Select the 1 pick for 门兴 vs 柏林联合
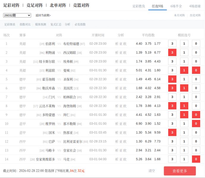205x178 pixels. pos(184,97)
